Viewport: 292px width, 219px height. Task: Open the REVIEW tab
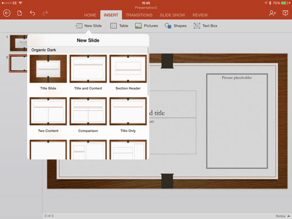(200, 15)
